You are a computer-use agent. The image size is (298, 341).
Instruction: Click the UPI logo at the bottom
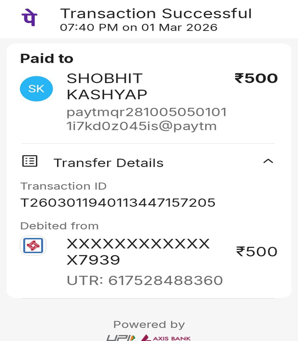pyautogui.click(x=121, y=338)
